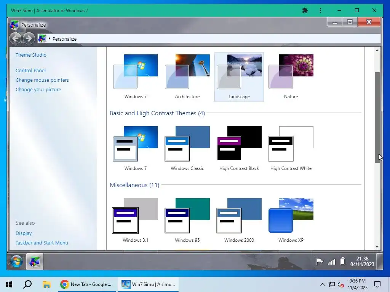Open Theme Studio link
The height and width of the screenshot is (292, 390).
pos(31,55)
